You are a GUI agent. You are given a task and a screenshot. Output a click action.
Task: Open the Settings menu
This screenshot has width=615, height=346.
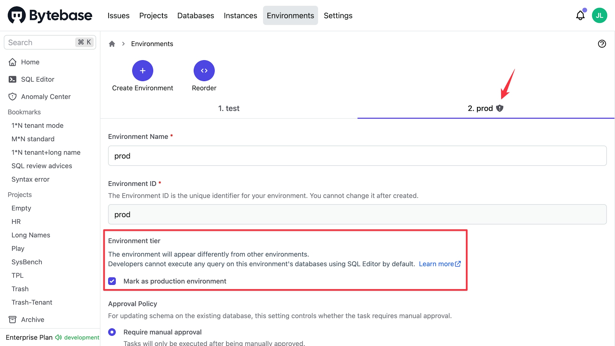click(x=338, y=15)
